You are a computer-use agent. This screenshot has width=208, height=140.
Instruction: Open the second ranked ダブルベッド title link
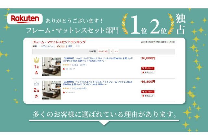97,83
